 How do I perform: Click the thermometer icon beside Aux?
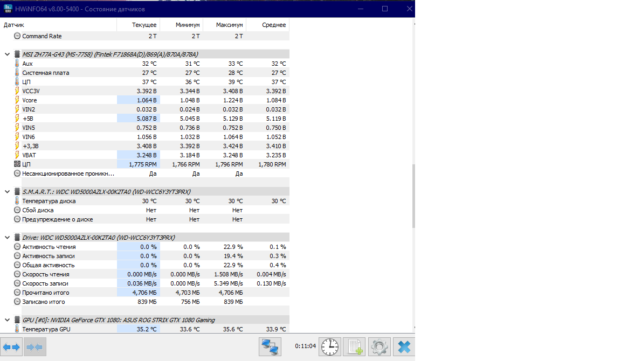point(17,64)
